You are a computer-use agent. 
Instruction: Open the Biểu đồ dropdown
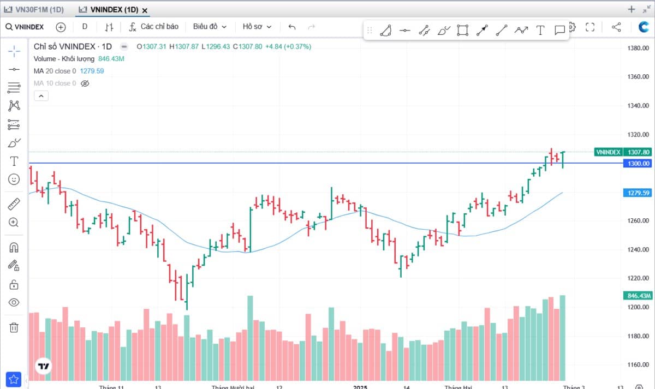pos(210,27)
